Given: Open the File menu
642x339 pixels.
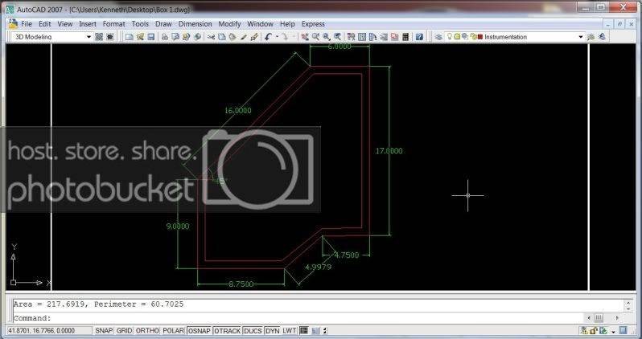Looking at the screenshot, I should pos(27,24).
